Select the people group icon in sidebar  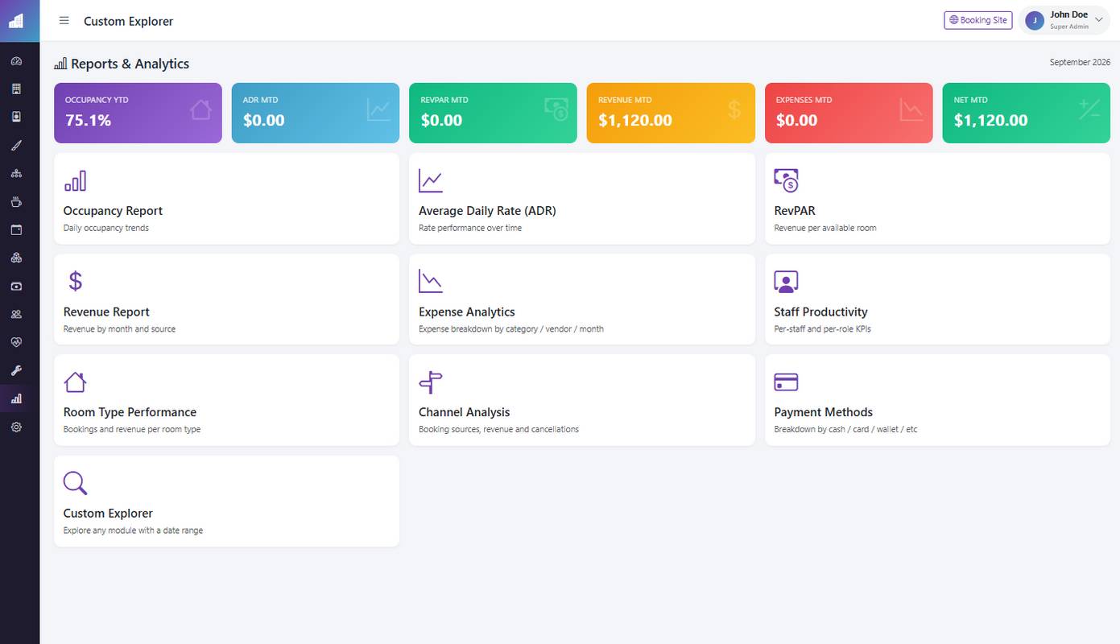[16, 315]
